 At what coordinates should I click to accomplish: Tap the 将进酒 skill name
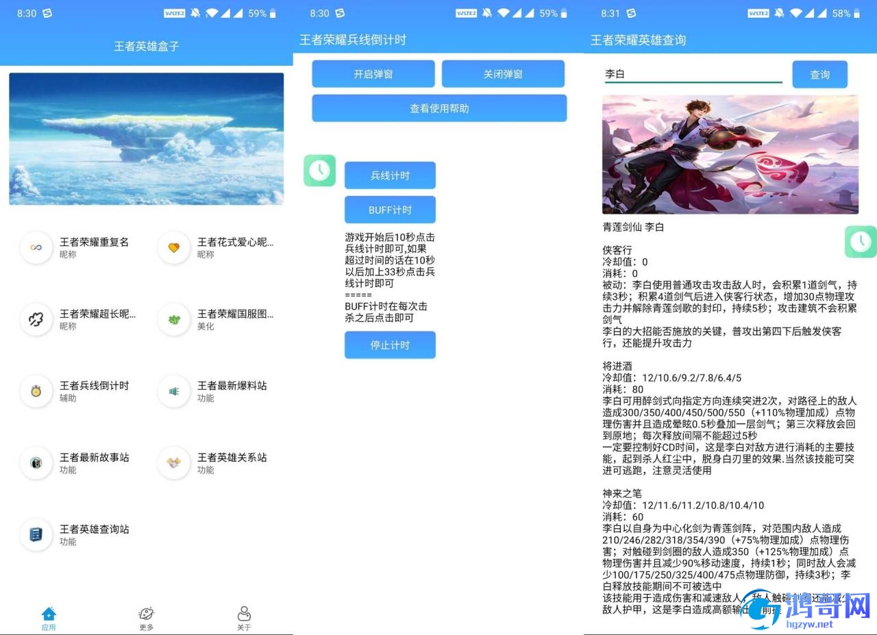(x=617, y=366)
